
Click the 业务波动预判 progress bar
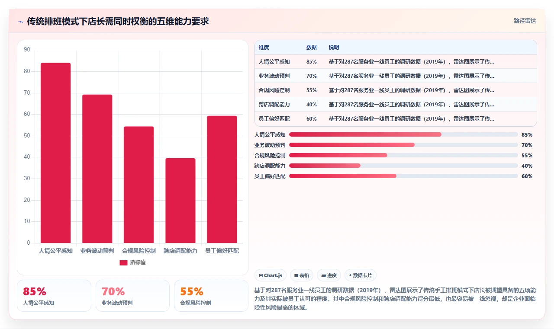[x=403, y=145]
